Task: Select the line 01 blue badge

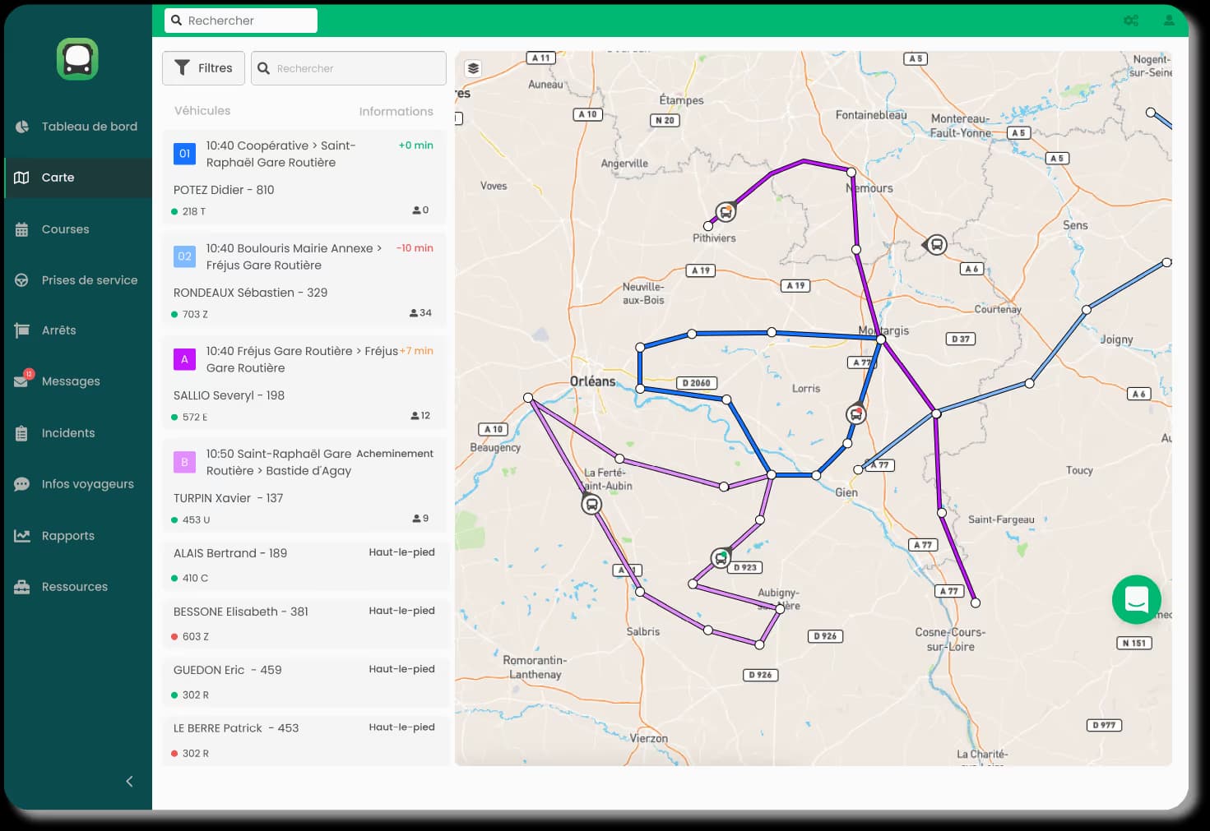Action: [x=184, y=154]
